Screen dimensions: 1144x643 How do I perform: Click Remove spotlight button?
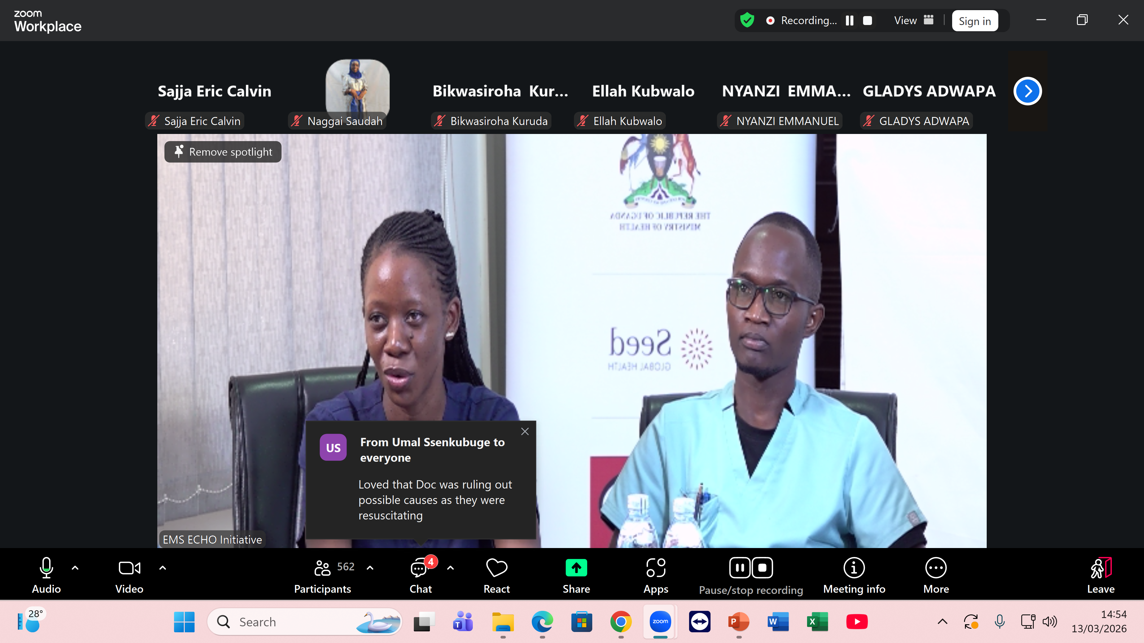(223, 152)
